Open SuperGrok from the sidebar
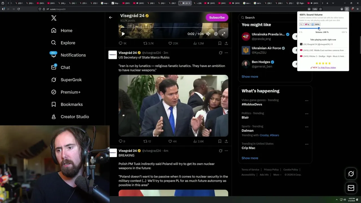 pos(66,80)
